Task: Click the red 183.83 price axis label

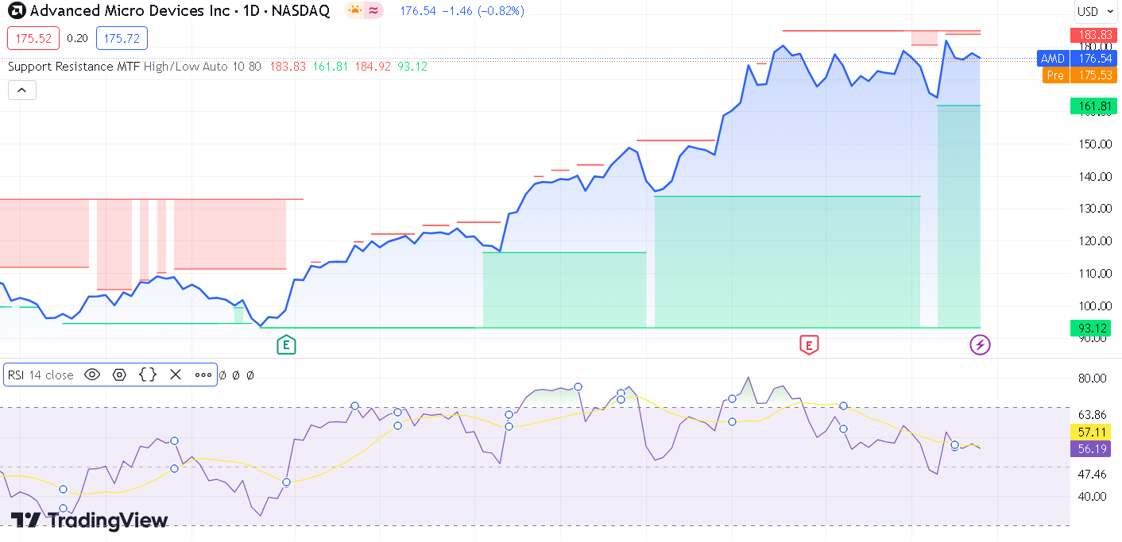Action: click(1094, 35)
